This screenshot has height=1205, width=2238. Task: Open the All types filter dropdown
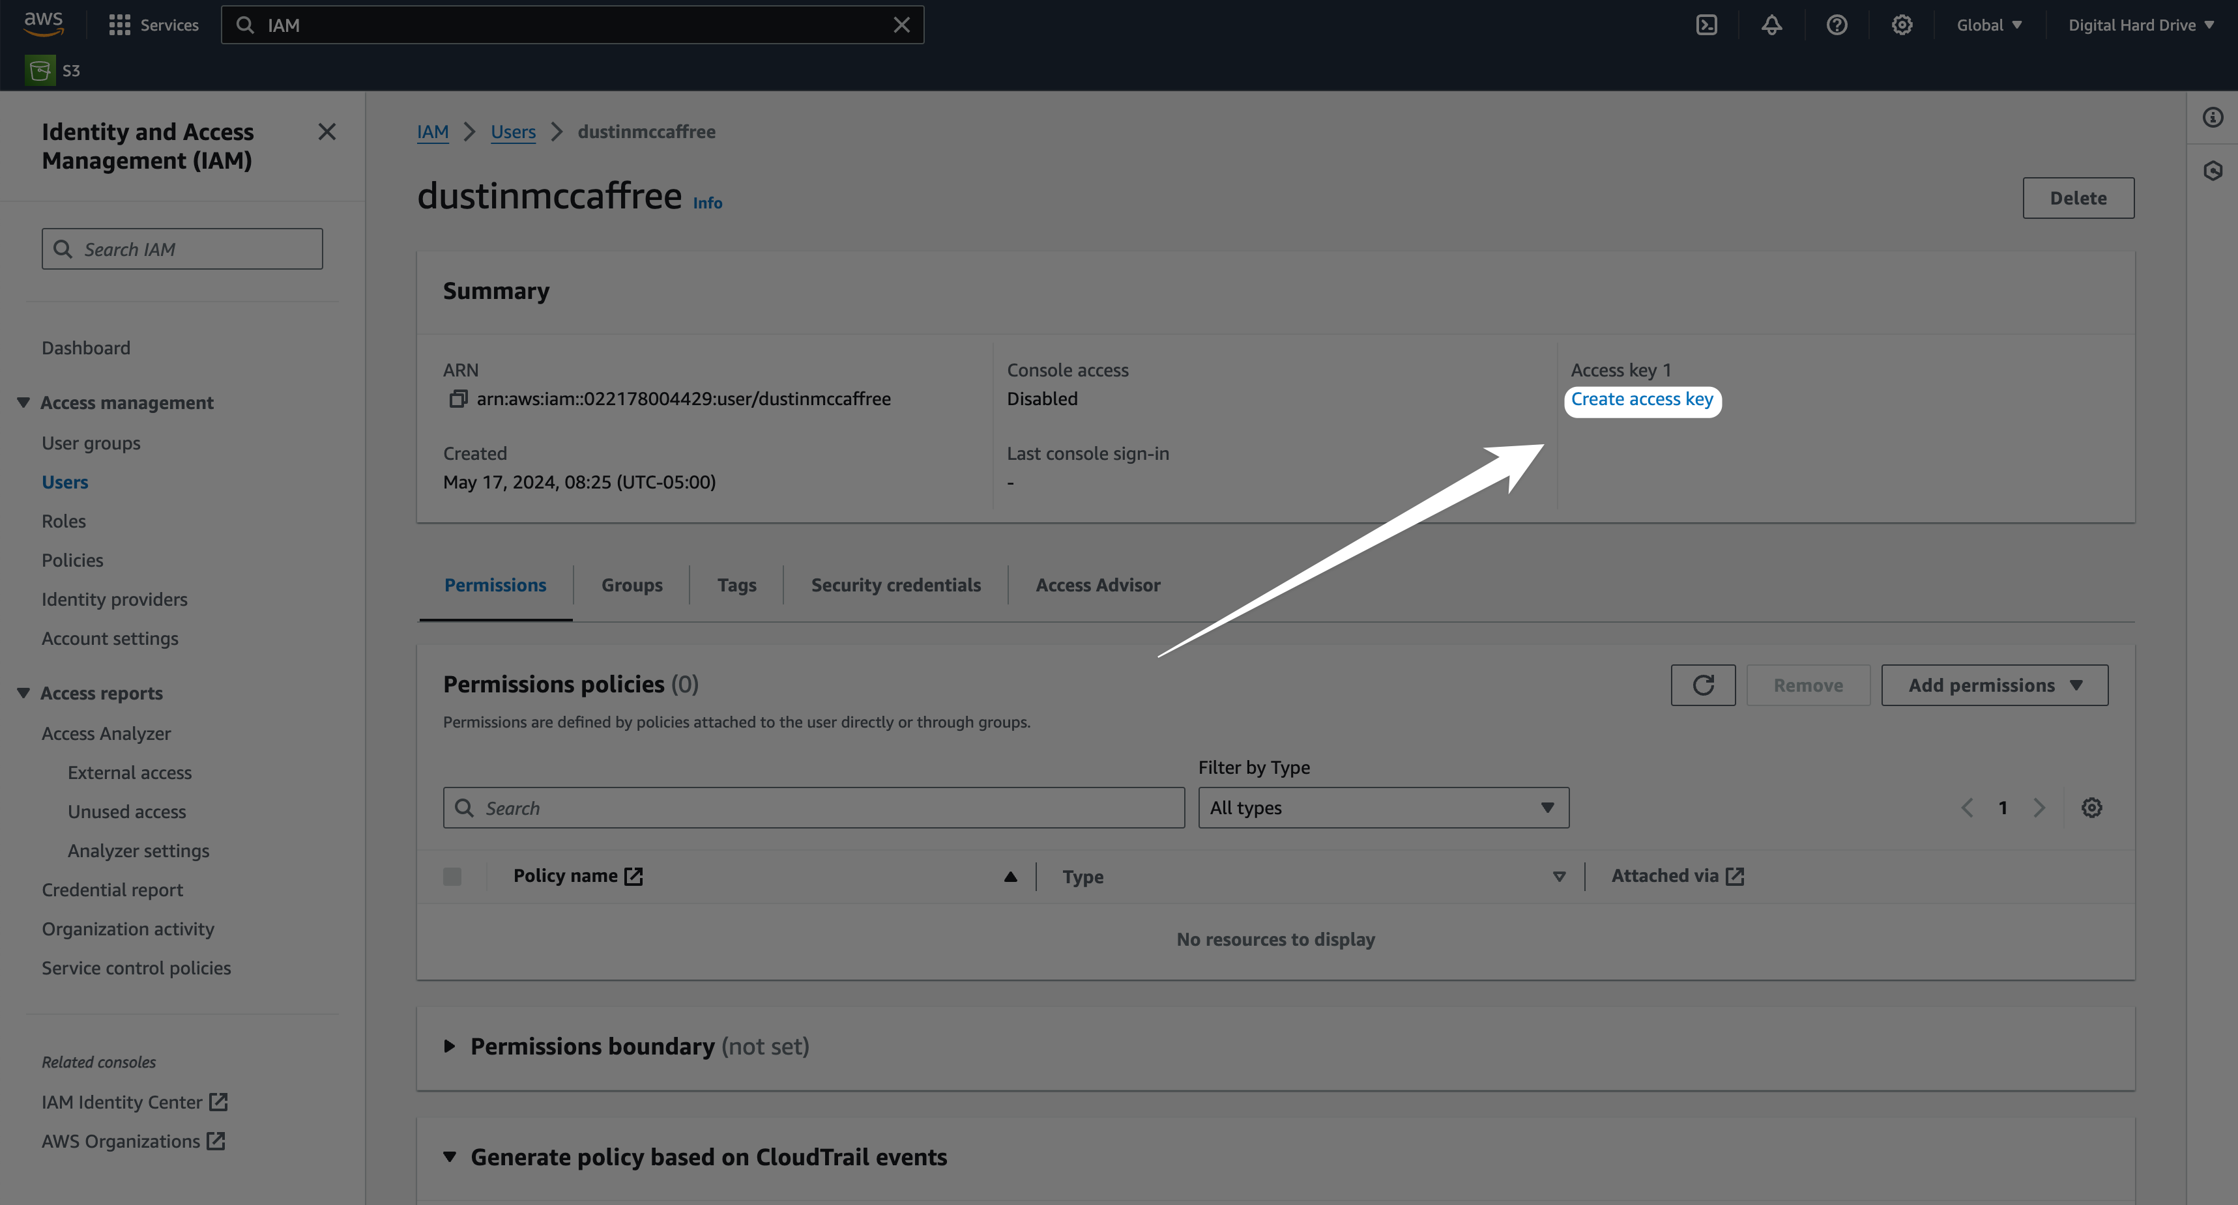click(1383, 808)
